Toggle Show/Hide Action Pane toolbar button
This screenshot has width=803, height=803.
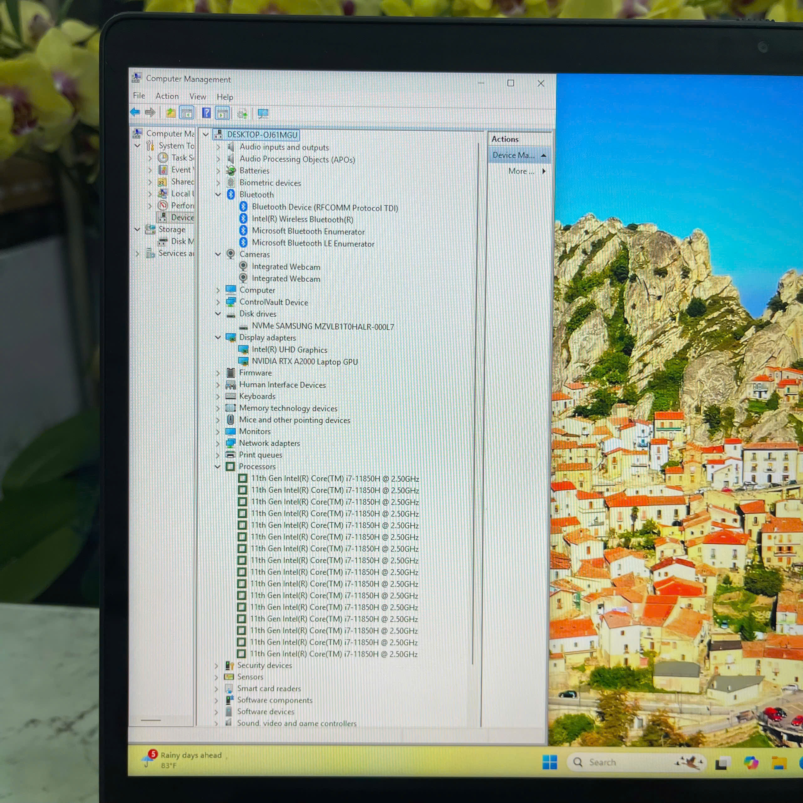click(x=223, y=113)
